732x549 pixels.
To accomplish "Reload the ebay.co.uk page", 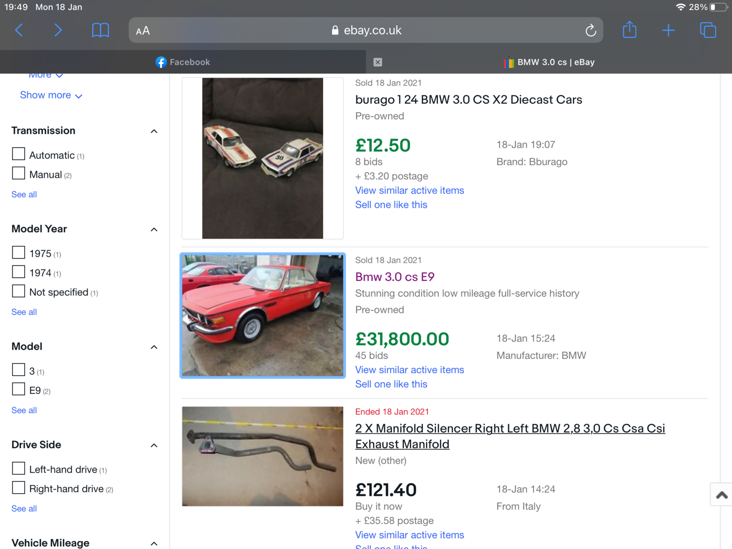I will 591,30.
